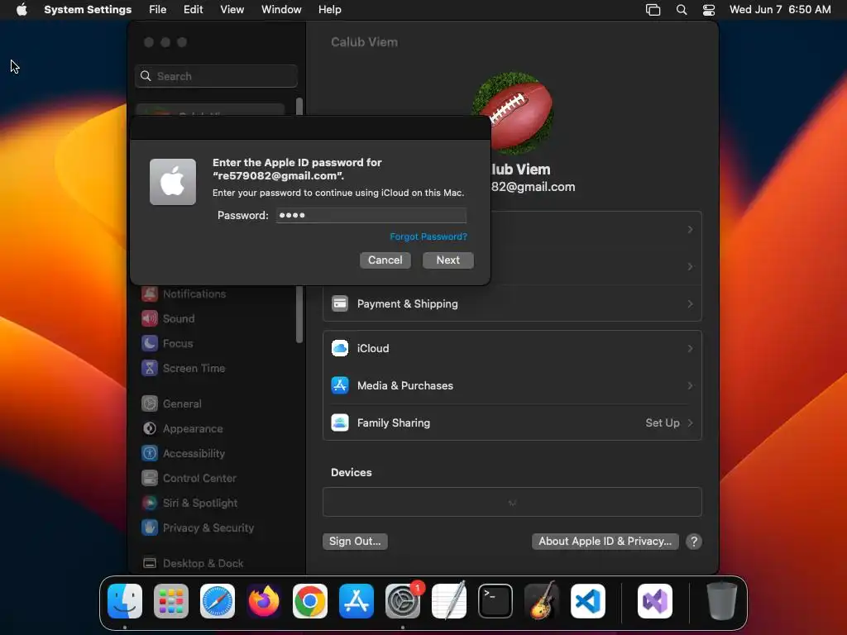The height and width of the screenshot is (635, 847).
Task: Open Finder from the Dock
Action: point(125,601)
